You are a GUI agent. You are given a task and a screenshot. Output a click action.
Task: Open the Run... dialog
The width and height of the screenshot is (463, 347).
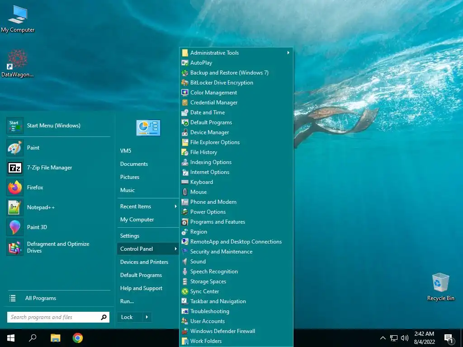pyautogui.click(x=148, y=301)
